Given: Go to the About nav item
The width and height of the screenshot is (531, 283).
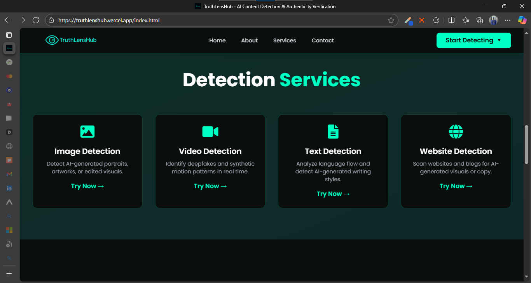Looking at the screenshot, I should (249, 40).
